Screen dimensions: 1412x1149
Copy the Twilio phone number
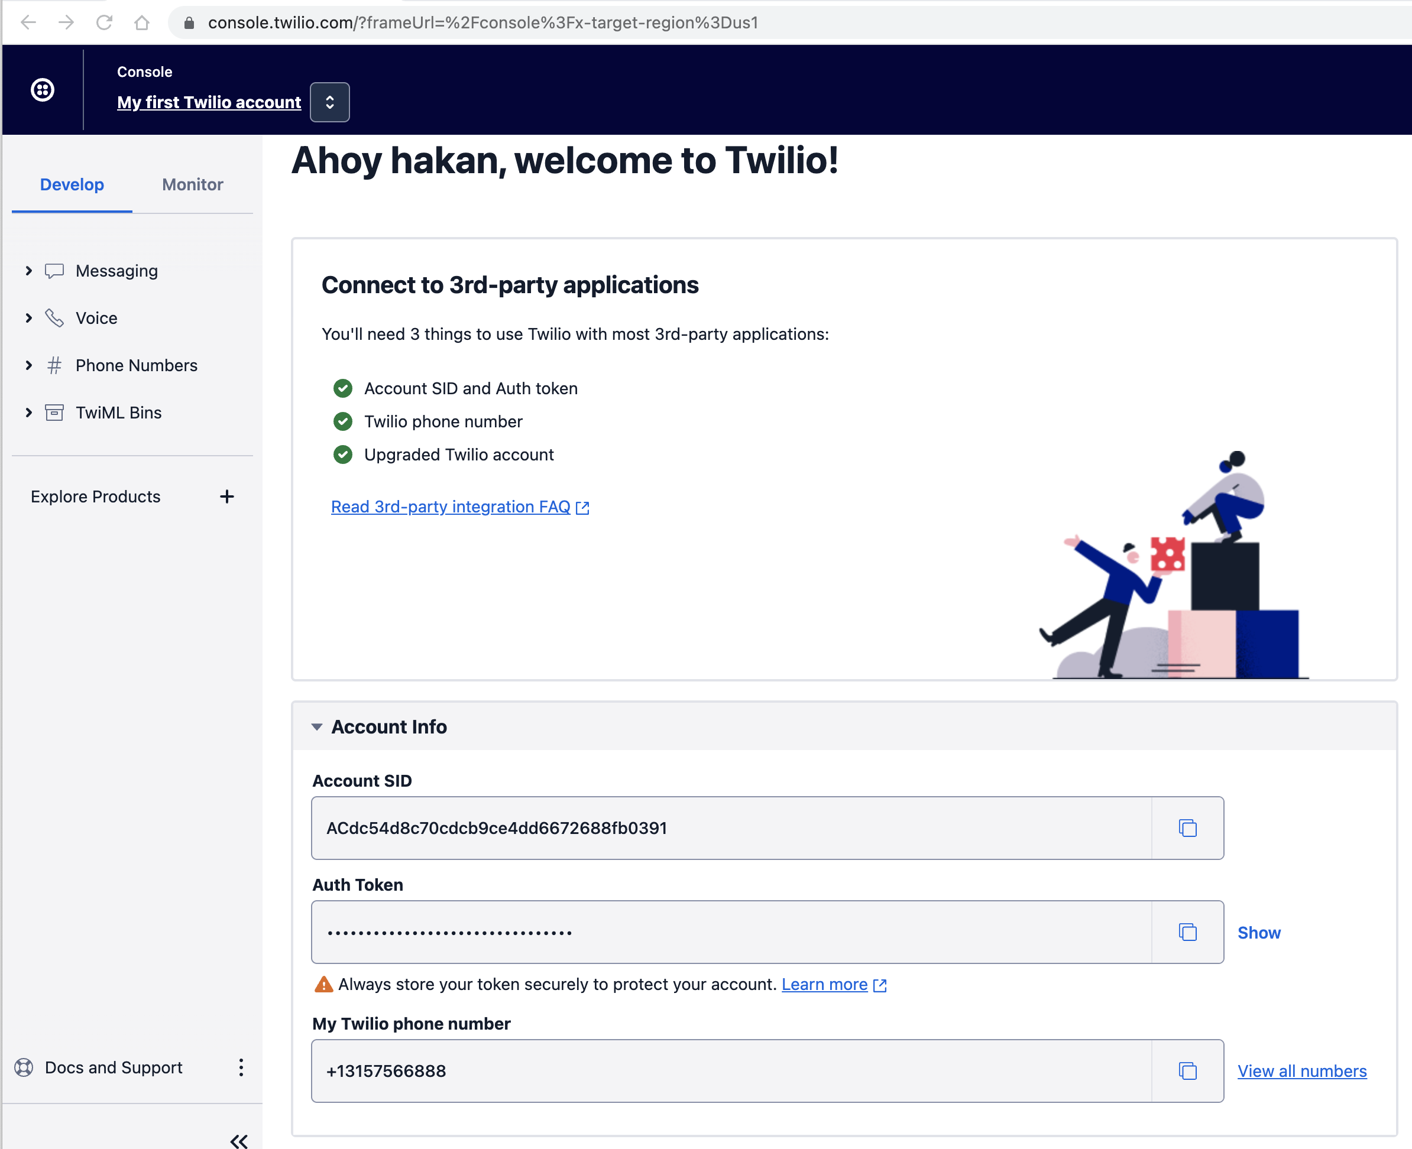1187,1071
